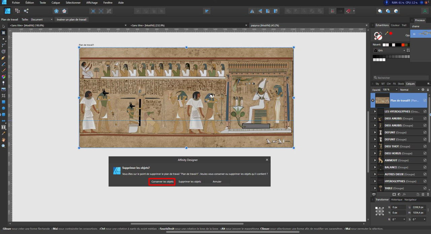The image size is (431, 234).
Task: Open the Calque menu
Action: (x=56, y=2)
